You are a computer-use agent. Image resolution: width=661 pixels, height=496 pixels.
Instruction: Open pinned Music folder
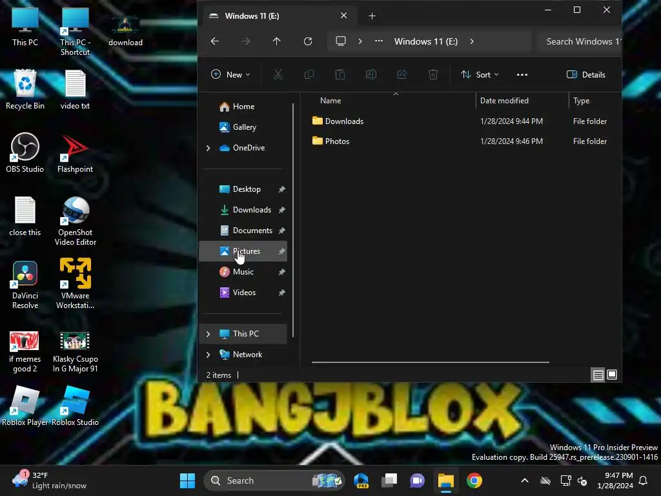243,272
